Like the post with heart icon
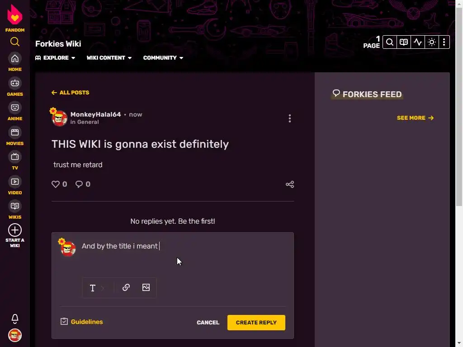 56,184
